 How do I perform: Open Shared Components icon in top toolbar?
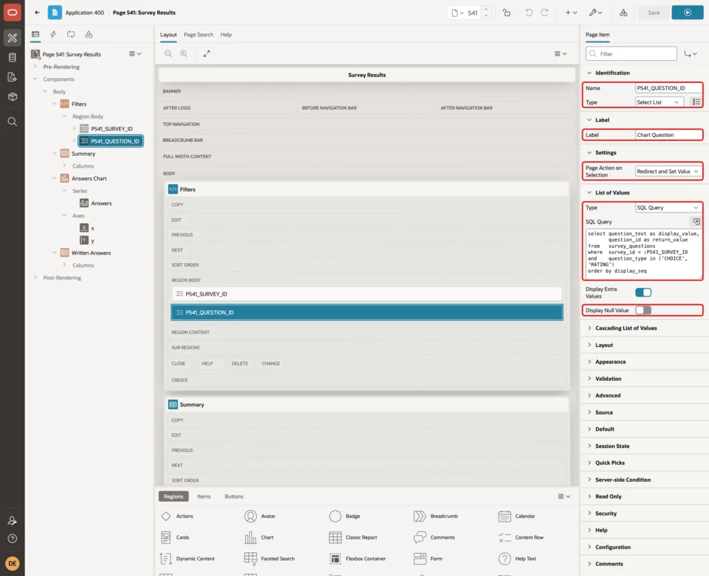[624, 12]
